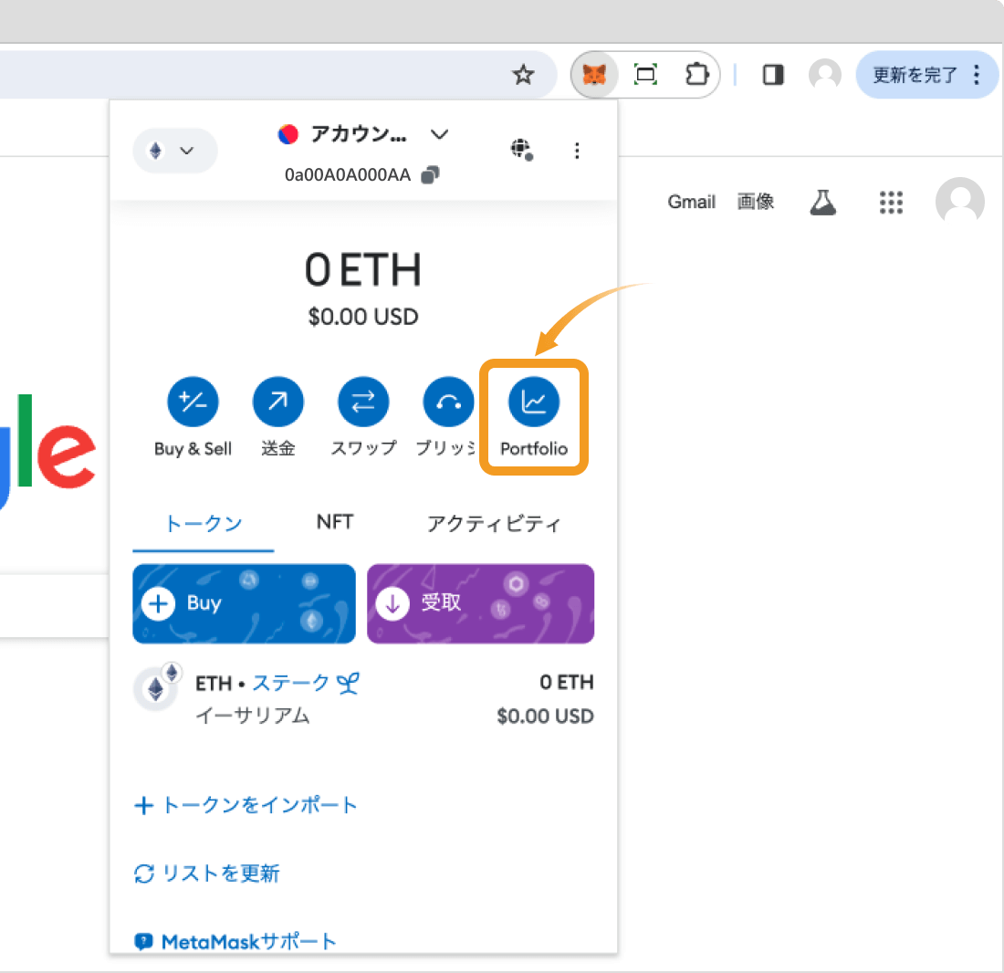Open the 画像 images link
Screen dimensions: 1004x973
pos(756,203)
